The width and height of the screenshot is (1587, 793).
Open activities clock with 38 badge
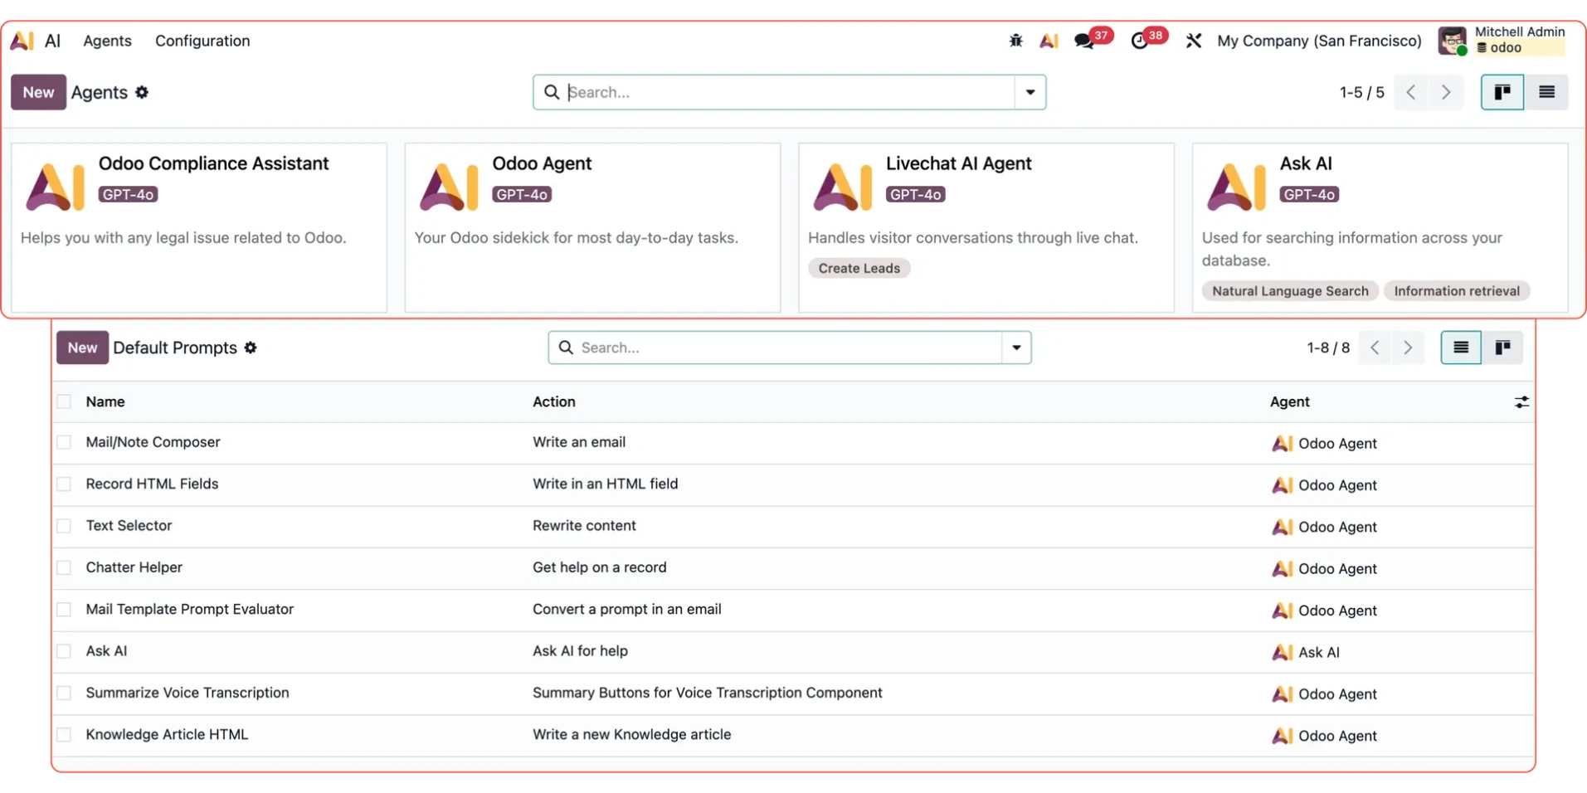pos(1149,39)
